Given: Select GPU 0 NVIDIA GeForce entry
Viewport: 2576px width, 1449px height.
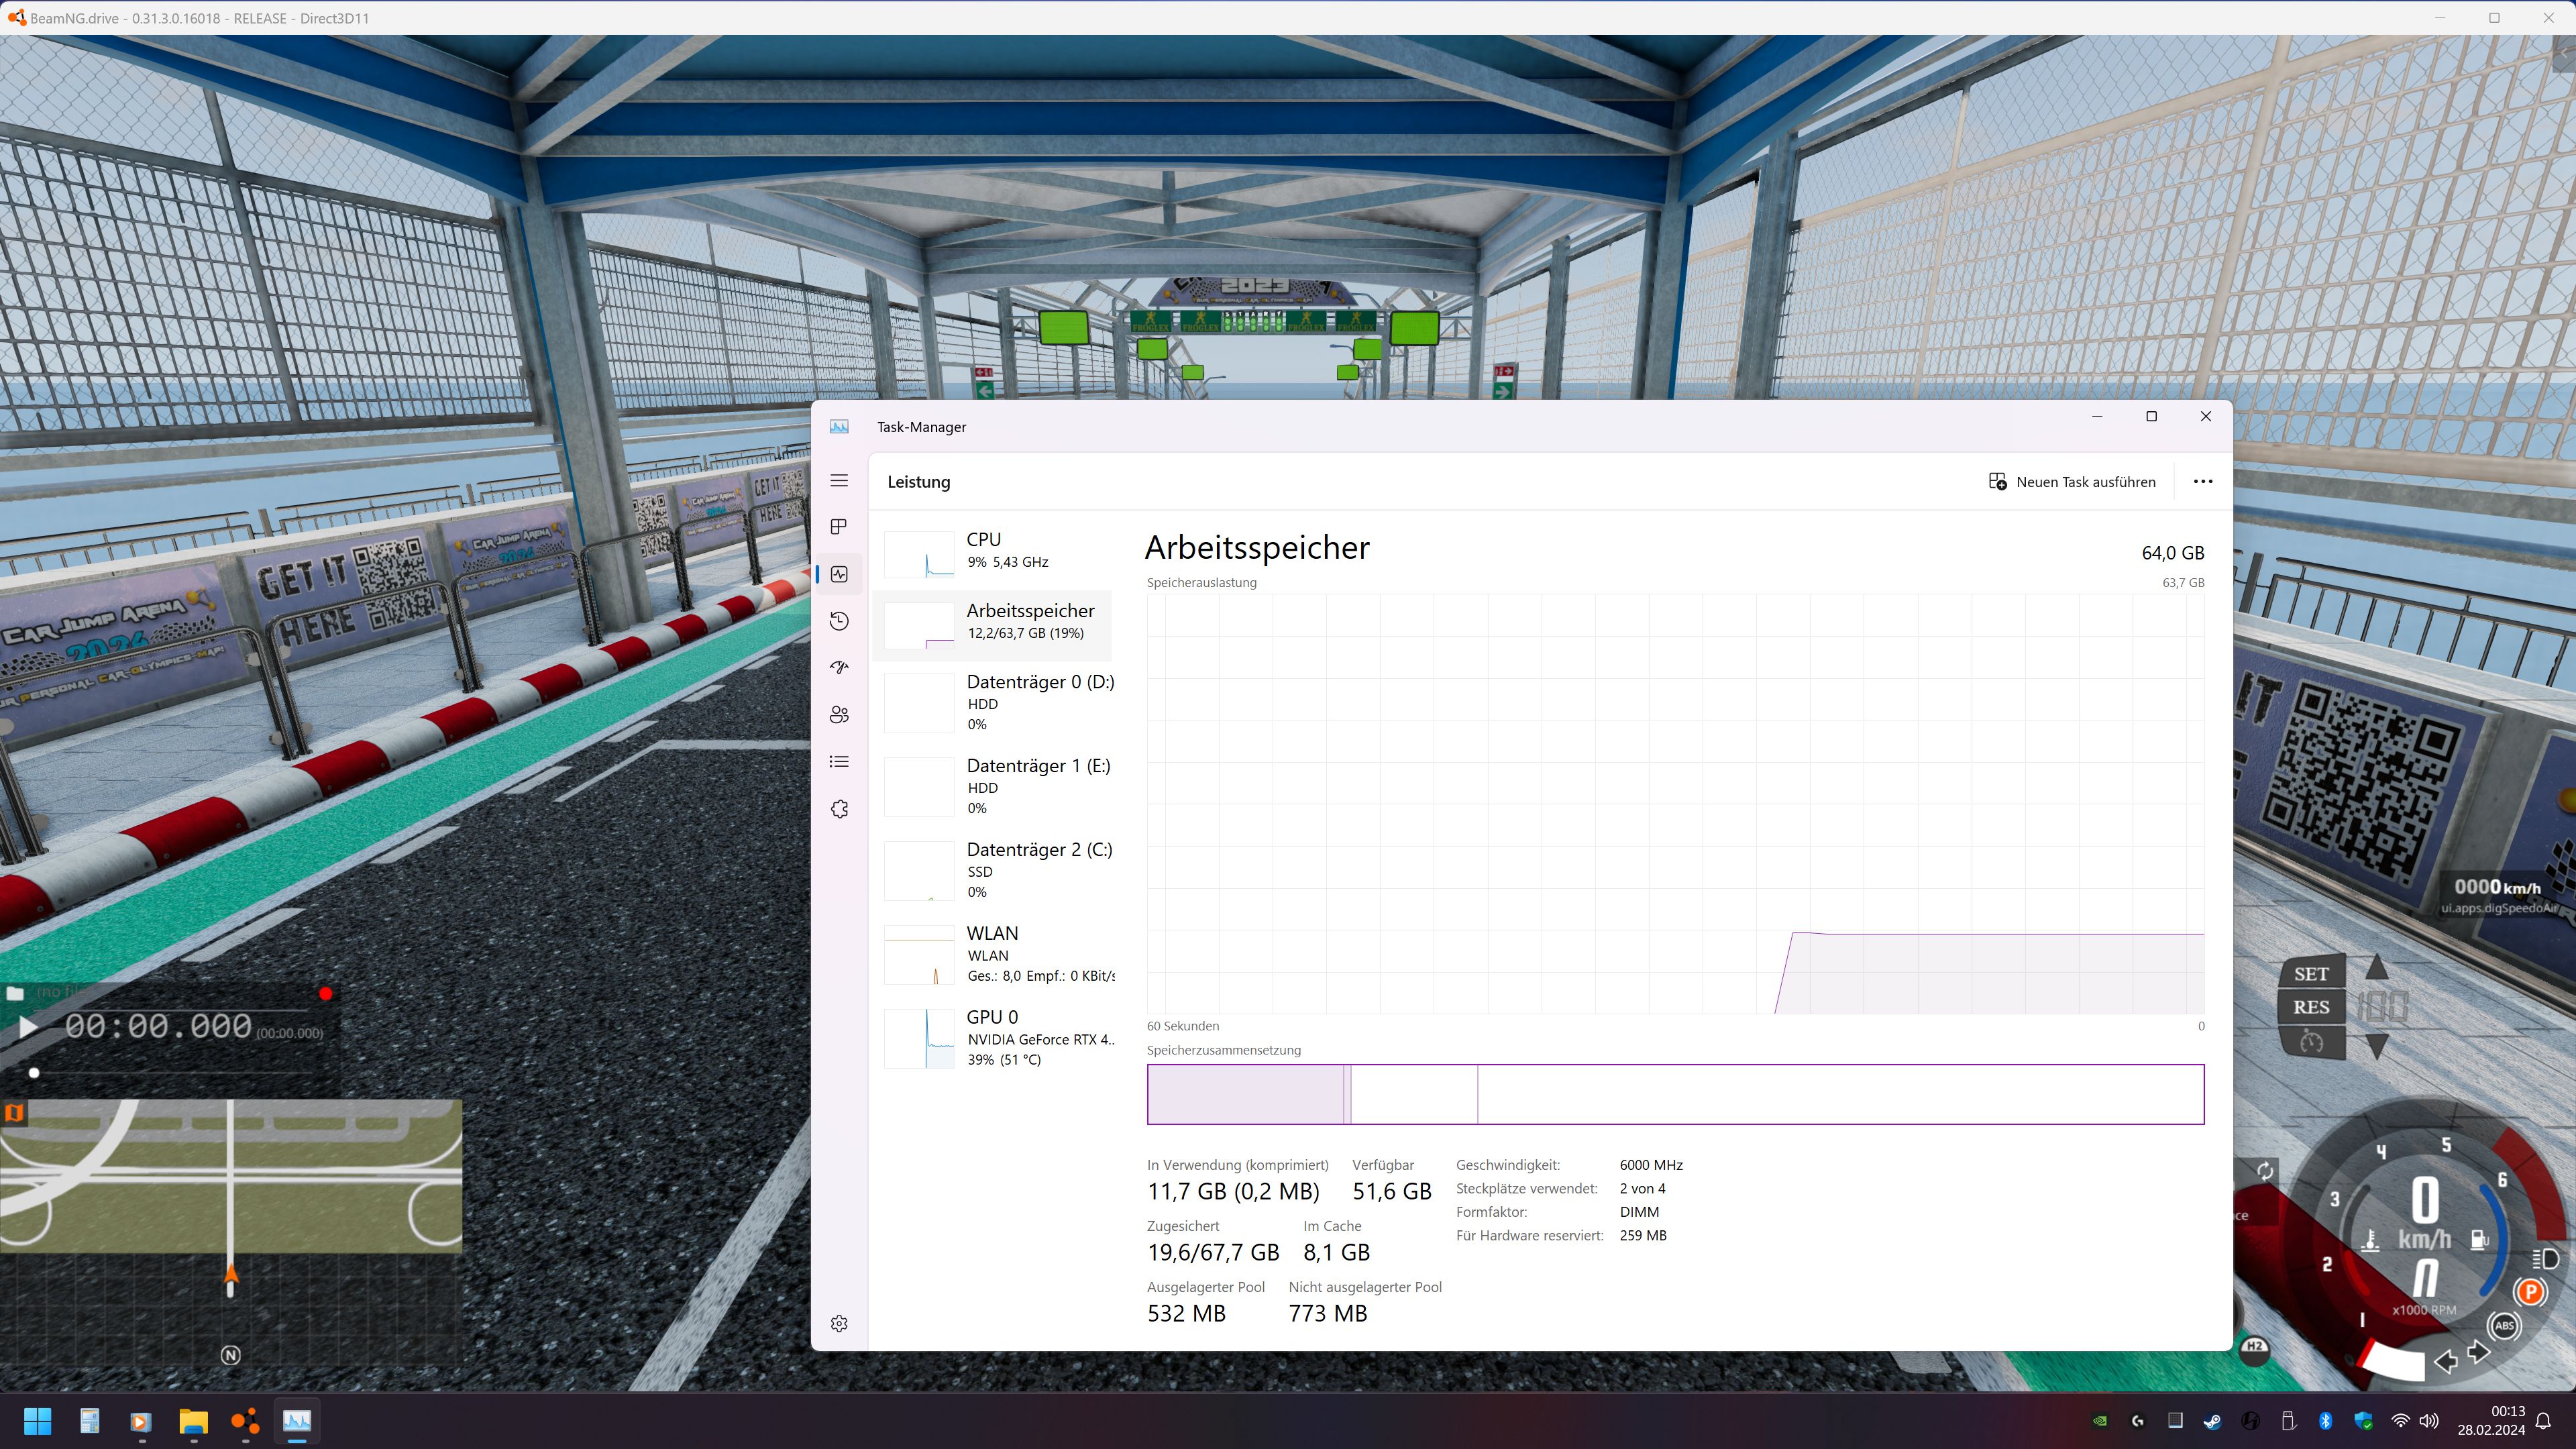Looking at the screenshot, I should tap(998, 1038).
